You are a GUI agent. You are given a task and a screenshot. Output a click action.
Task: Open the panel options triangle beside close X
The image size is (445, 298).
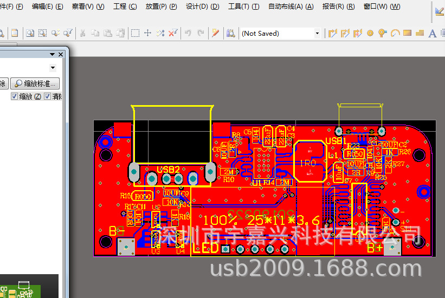coord(52,54)
